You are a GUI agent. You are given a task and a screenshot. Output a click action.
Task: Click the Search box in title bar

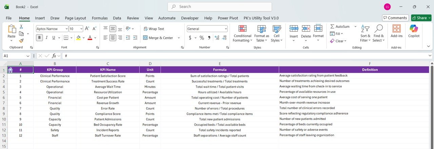(x=220, y=7)
